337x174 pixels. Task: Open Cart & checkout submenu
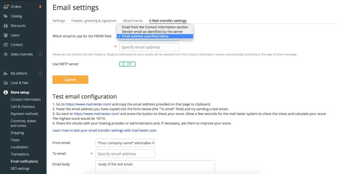coord(23,106)
